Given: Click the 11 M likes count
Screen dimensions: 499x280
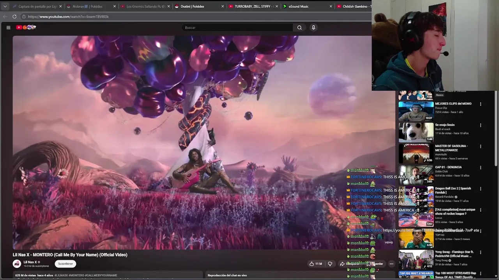Looking at the screenshot, I should (x=319, y=264).
